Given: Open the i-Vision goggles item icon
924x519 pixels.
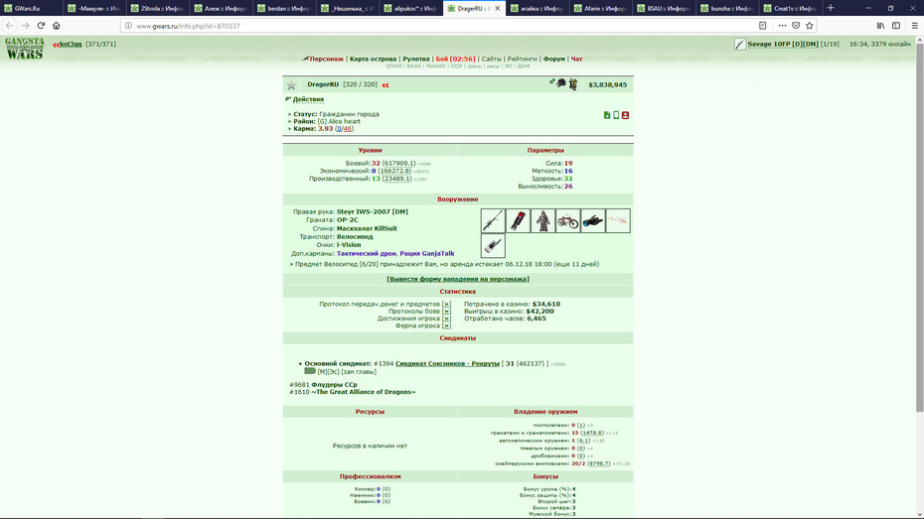Looking at the screenshot, I should click(x=593, y=220).
